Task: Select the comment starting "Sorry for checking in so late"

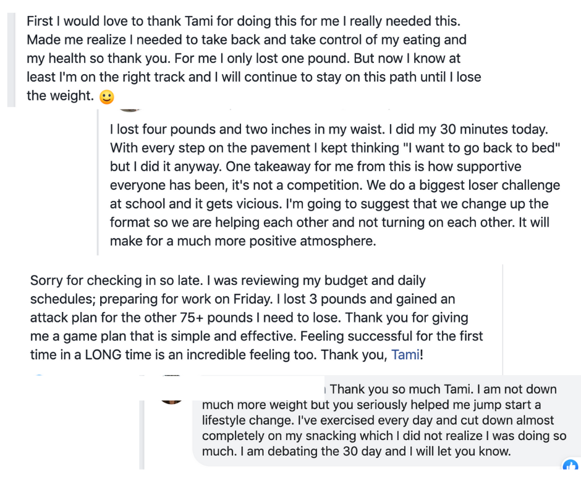Action: tap(257, 318)
